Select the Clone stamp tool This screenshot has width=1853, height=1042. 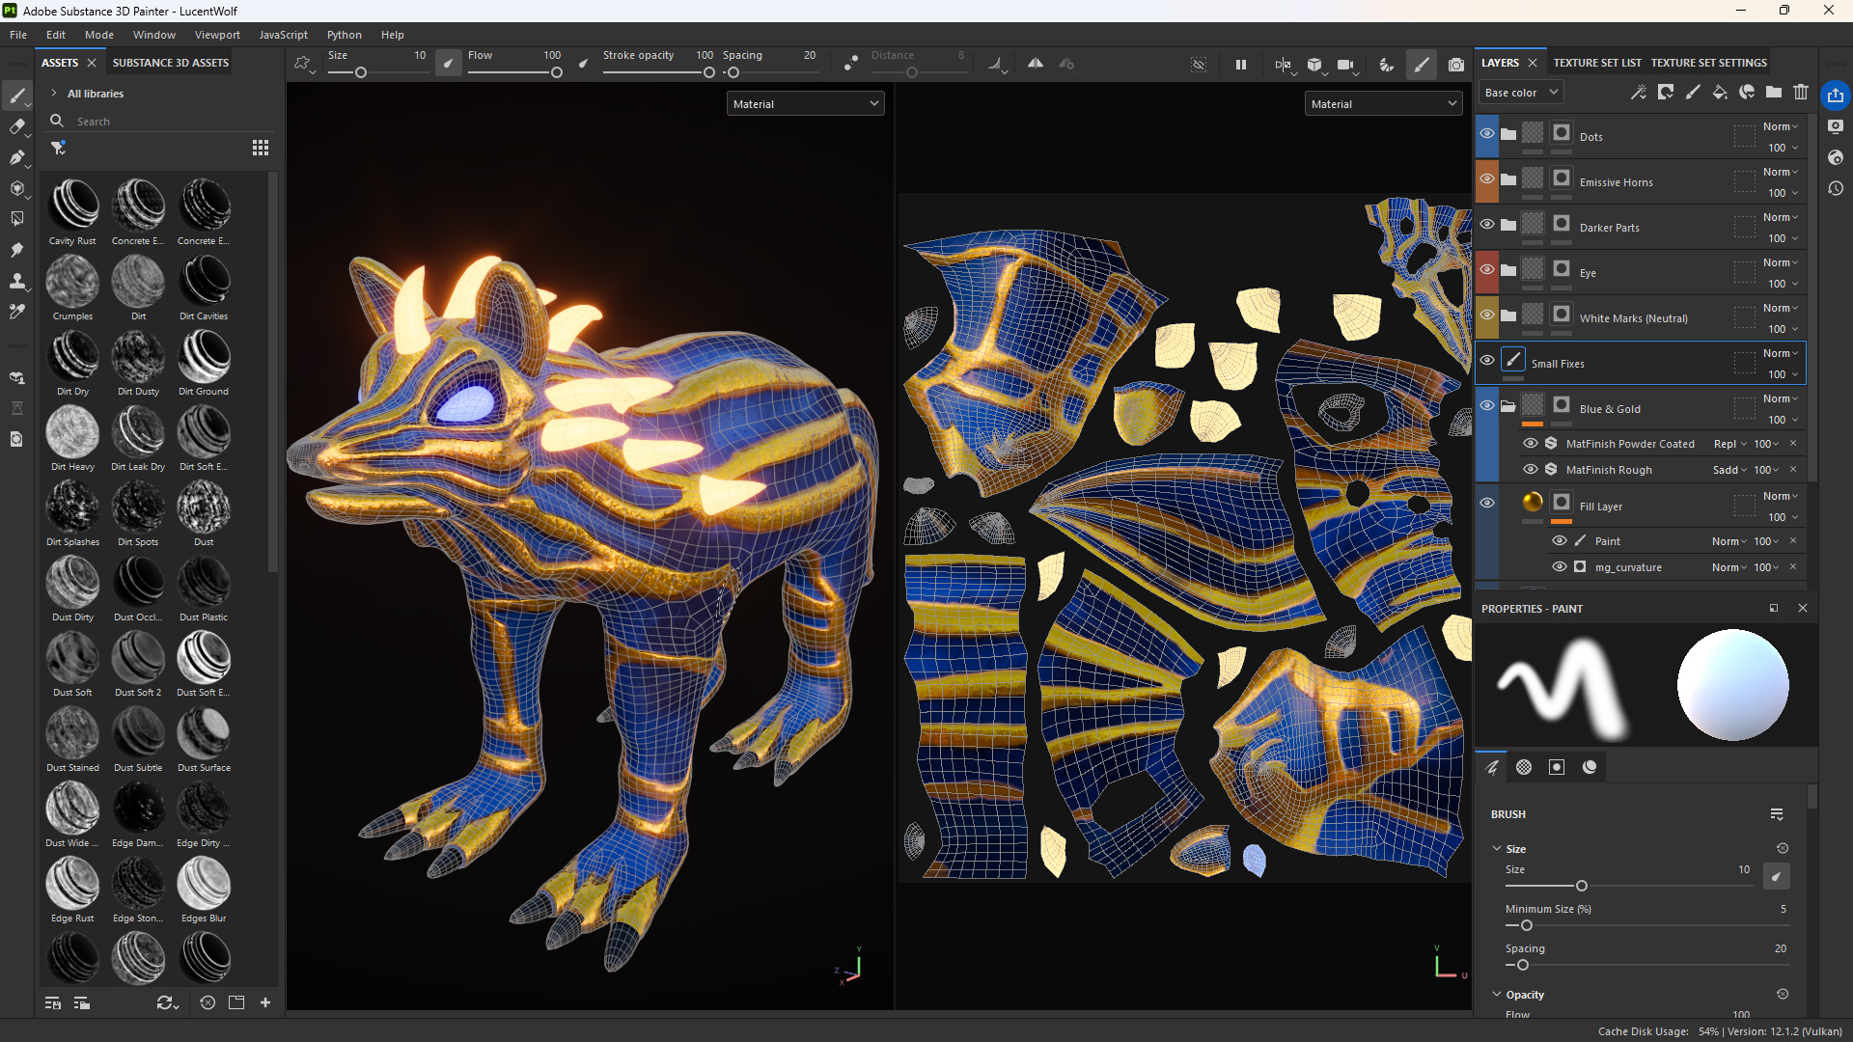pyautogui.click(x=17, y=281)
